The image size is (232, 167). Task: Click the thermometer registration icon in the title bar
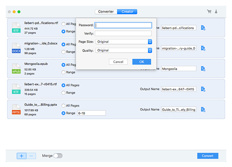tap(216, 12)
